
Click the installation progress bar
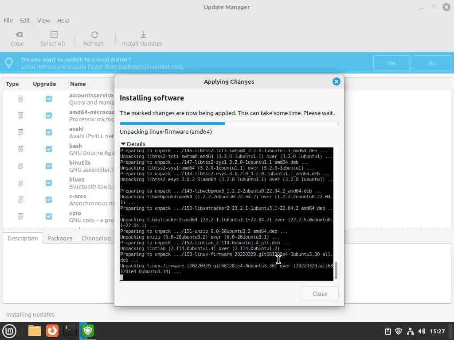coord(229,124)
